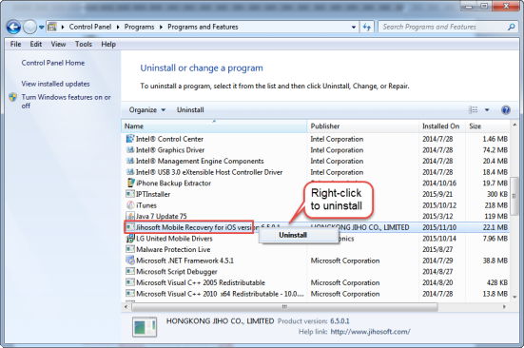
Task: Click horizontal scrollbar left arrow
Action: [126, 306]
